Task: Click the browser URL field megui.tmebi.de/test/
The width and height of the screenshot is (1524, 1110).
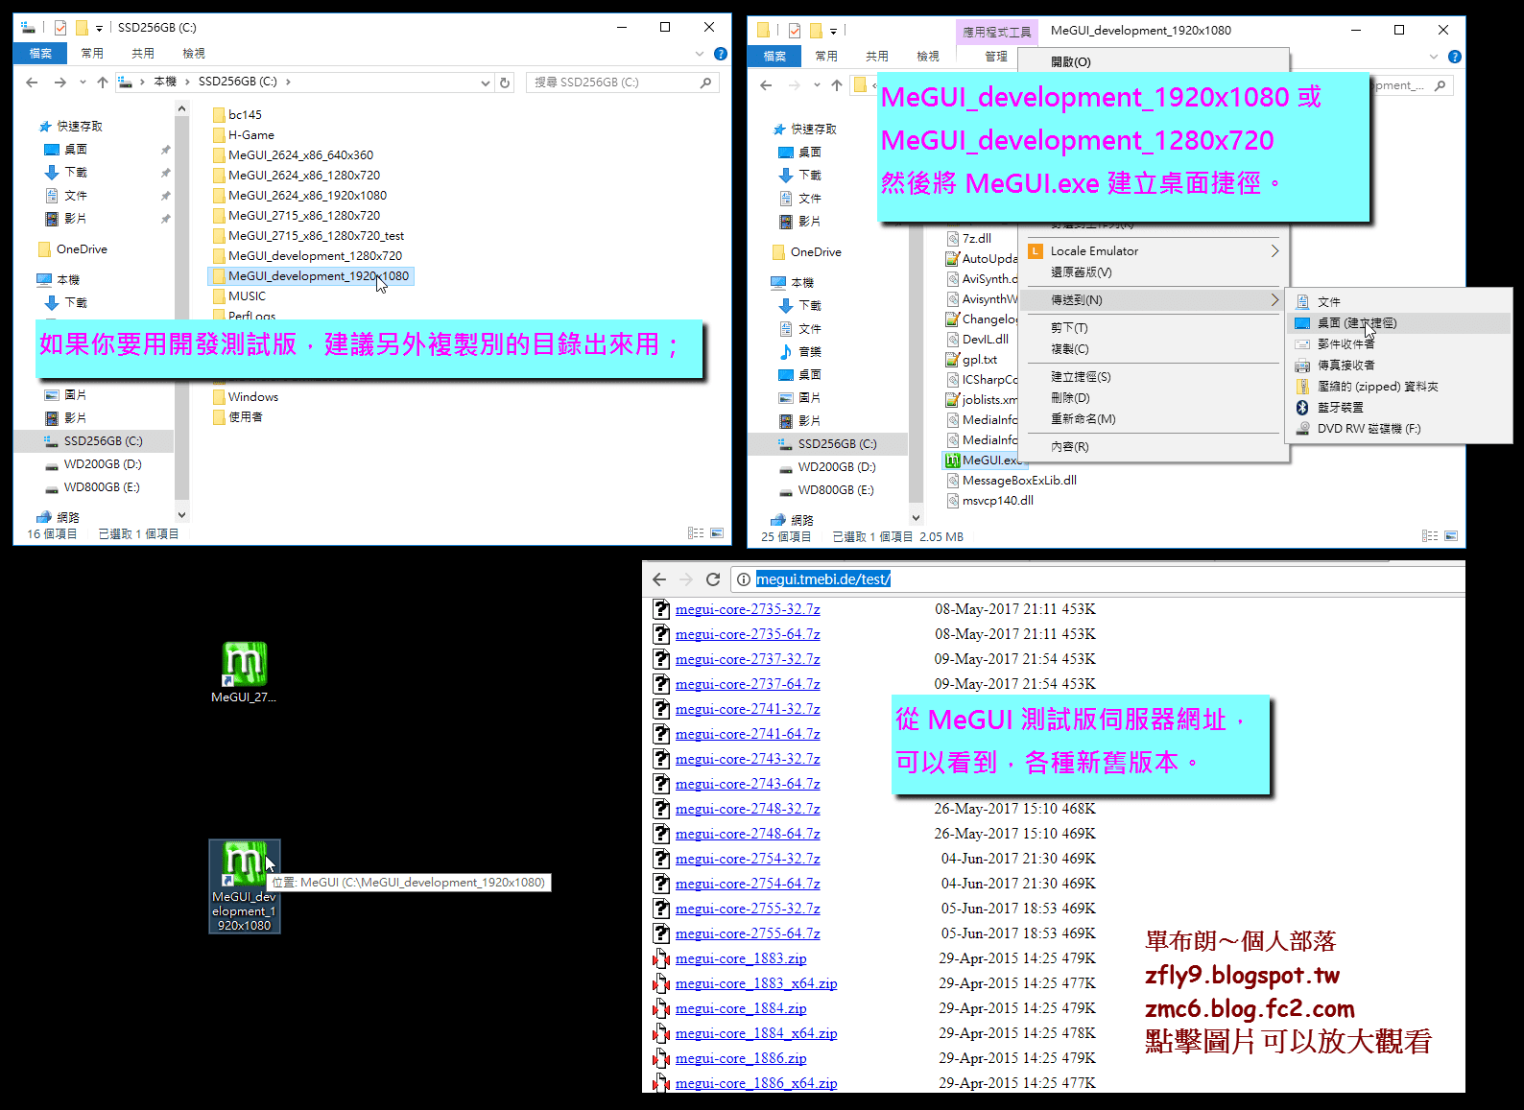Action: (1097, 579)
